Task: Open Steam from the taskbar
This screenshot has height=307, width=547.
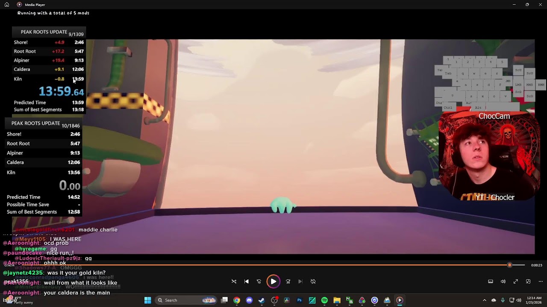Action: [x=262, y=300]
